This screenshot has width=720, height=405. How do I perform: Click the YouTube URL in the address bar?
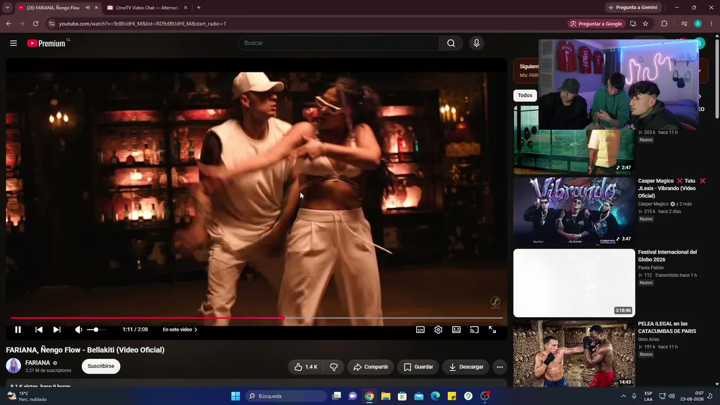142,24
